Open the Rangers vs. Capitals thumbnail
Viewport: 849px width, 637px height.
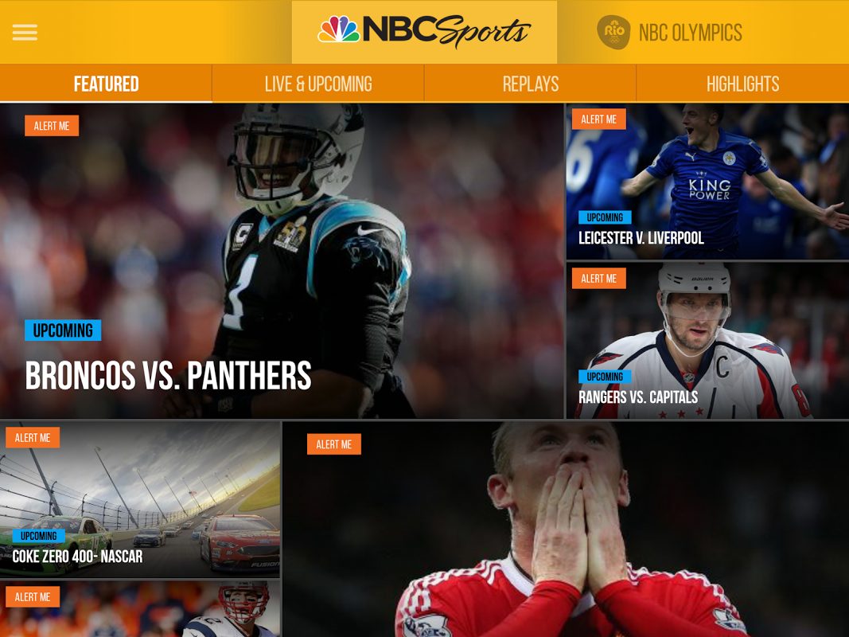click(707, 341)
